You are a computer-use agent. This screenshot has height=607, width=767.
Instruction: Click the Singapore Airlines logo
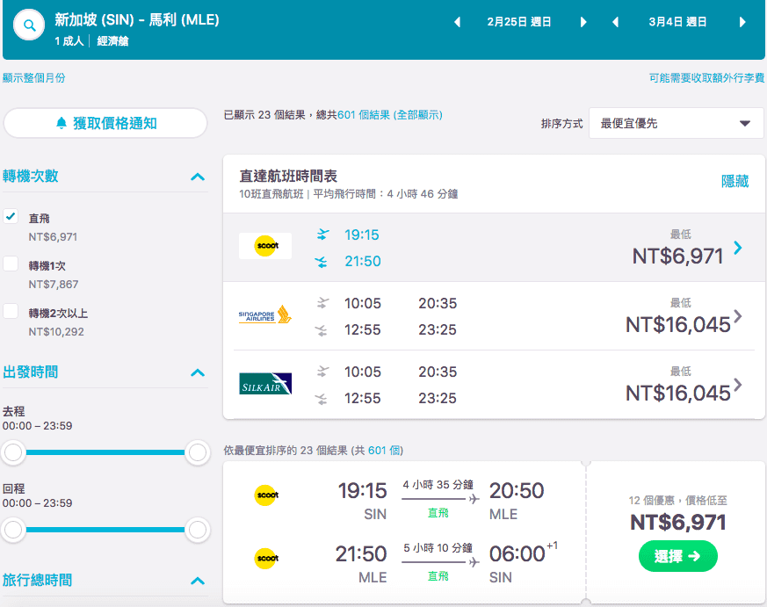(264, 318)
